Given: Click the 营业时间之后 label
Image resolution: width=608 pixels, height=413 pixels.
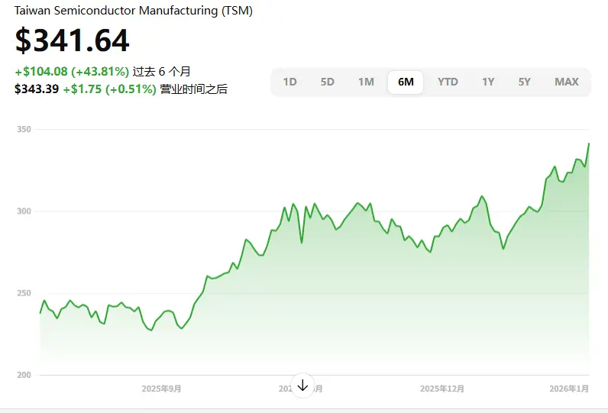Looking at the screenshot, I should pyautogui.click(x=193, y=89).
